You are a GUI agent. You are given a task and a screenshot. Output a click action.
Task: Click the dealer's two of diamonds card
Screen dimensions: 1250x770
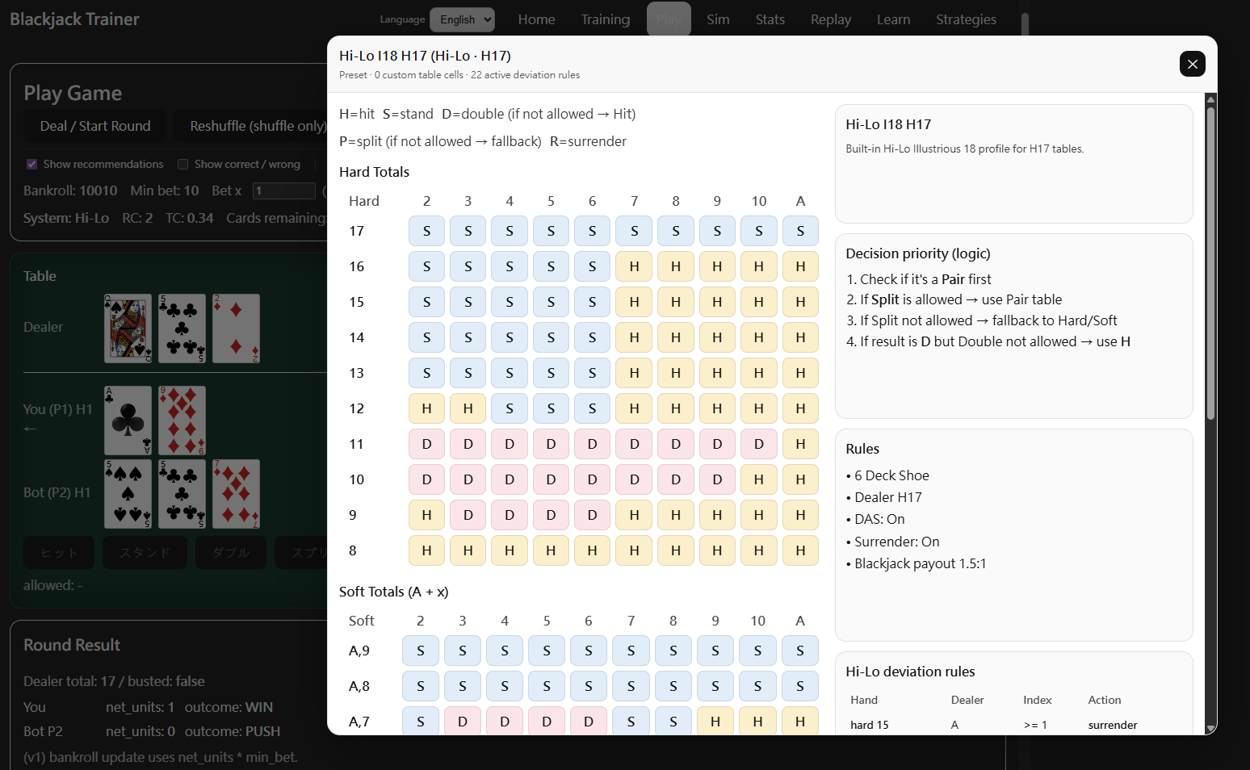point(236,328)
